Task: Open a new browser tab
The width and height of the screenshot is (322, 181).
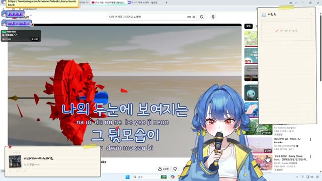Action: coord(167,3)
